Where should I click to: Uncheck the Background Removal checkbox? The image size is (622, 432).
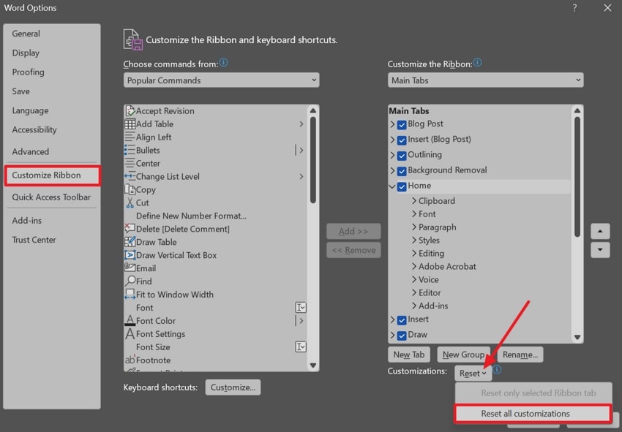point(402,171)
